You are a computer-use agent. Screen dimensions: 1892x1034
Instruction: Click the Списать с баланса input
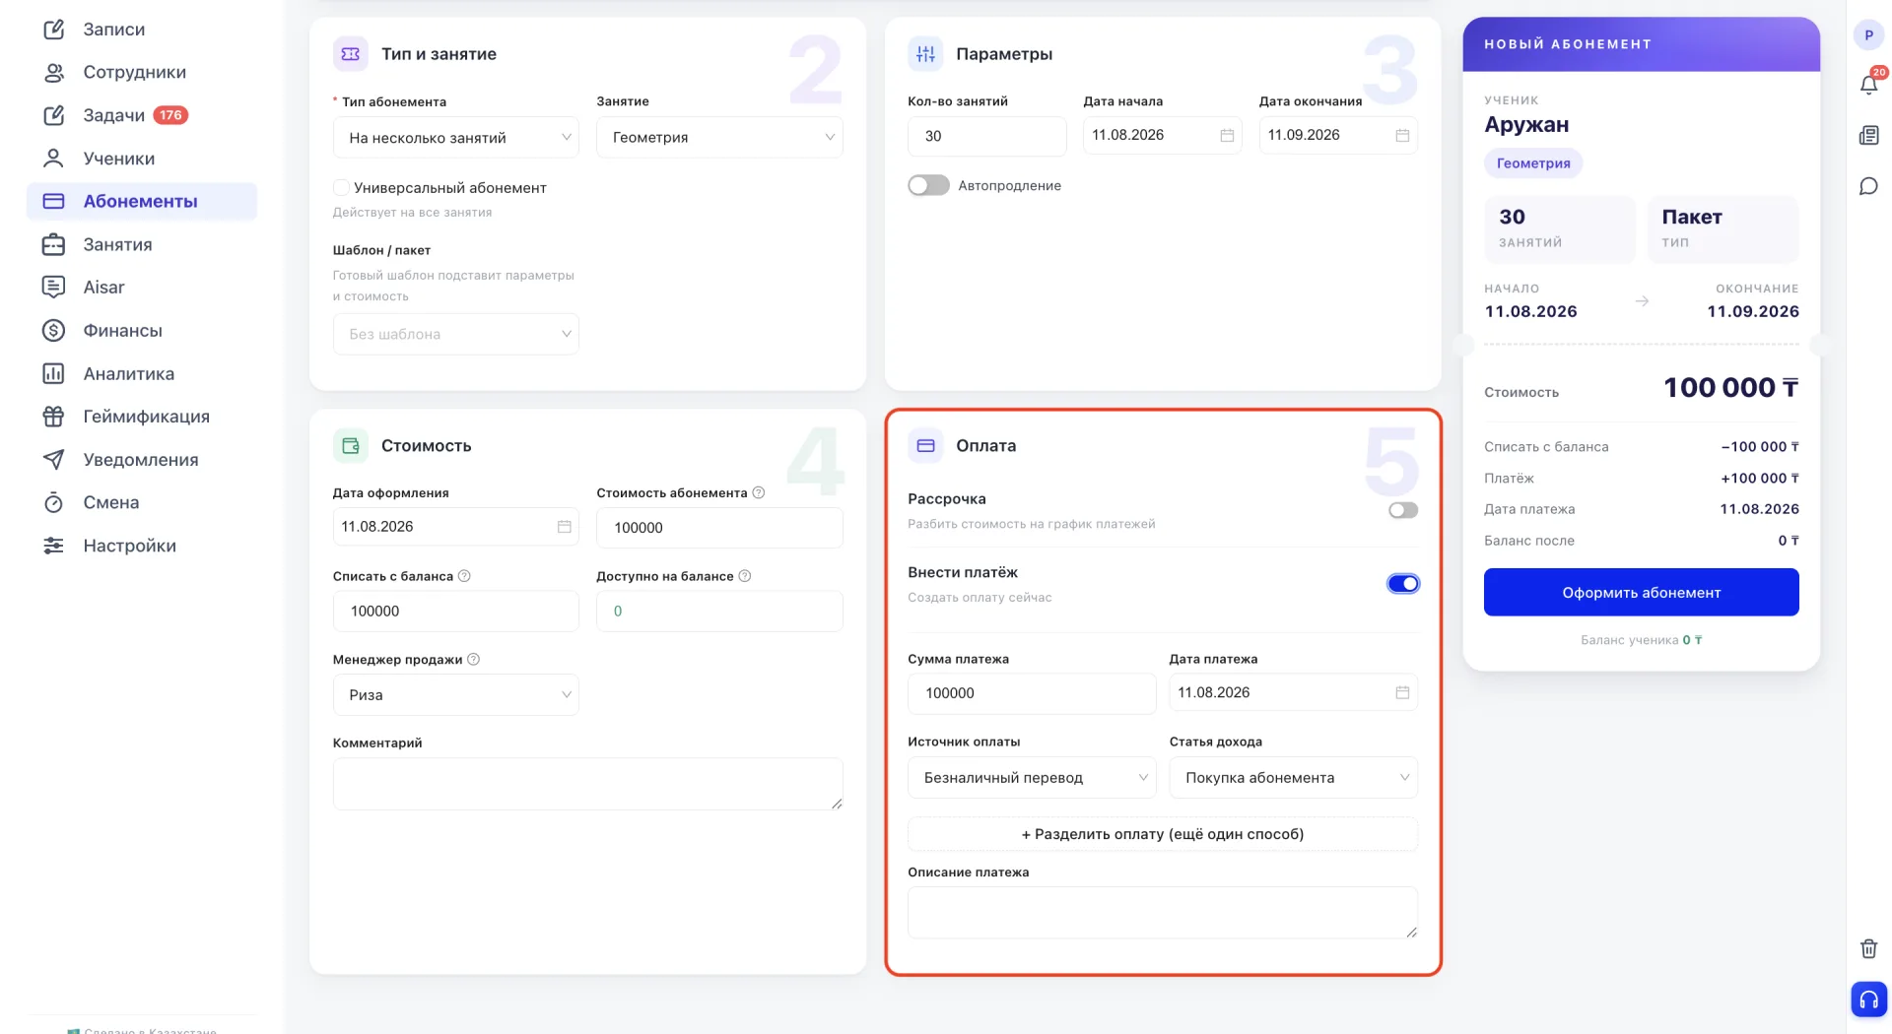point(456,612)
